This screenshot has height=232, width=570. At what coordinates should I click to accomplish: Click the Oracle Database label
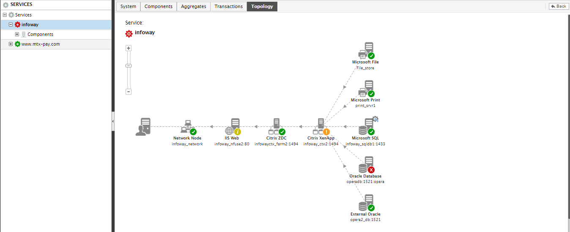click(x=365, y=176)
